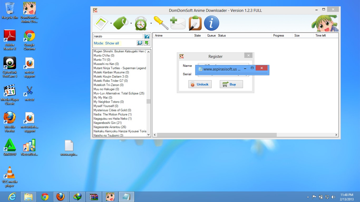Click the WinRAR taskbar icon
Viewport: 360px width, 202px height.
coord(94,197)
